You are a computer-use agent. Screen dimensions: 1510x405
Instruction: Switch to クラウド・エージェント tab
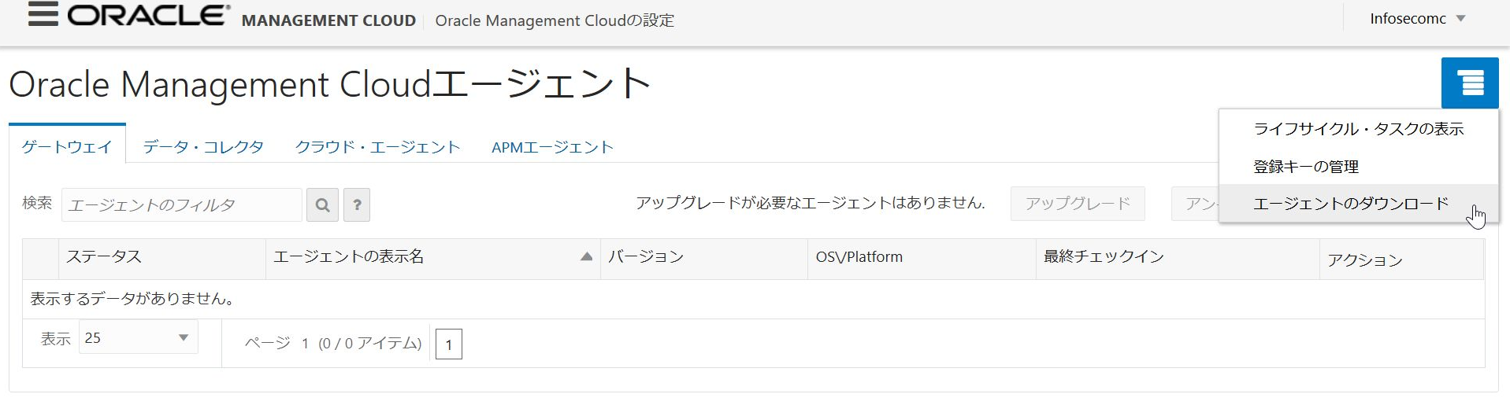pos(377,147)
